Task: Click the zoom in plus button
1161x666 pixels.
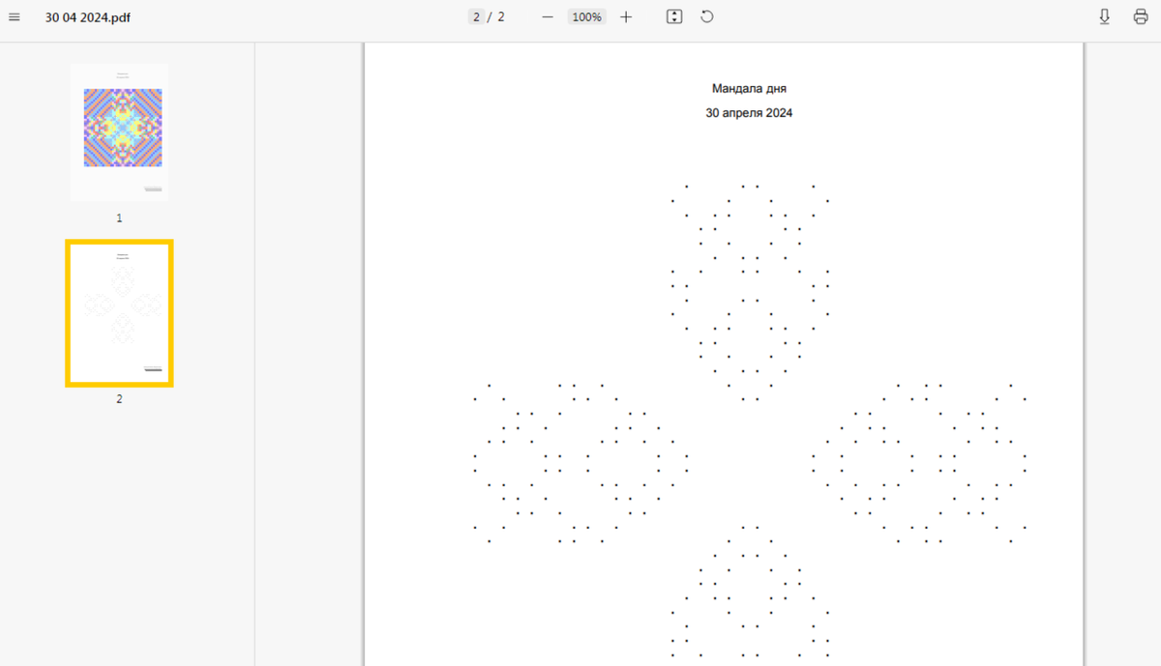Action: tap(626, 17)
